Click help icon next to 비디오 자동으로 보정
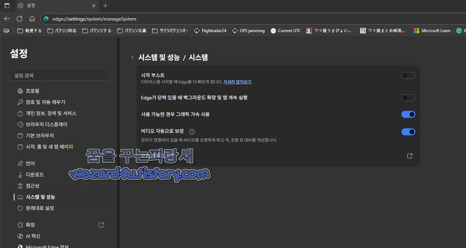 (x=192, y=132)
